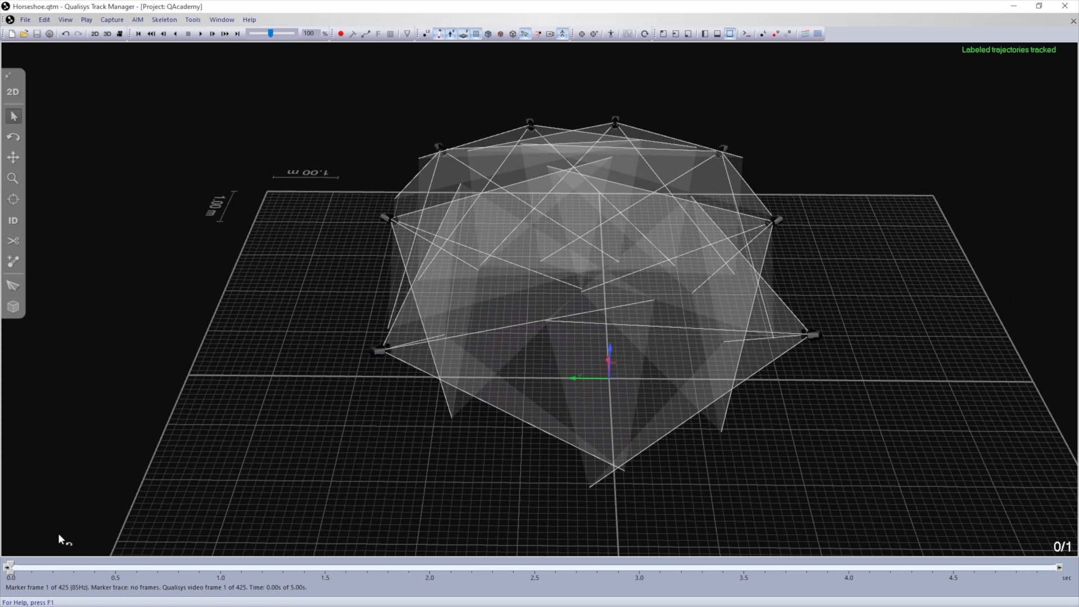1079x607 pixels.
Task: Select the Cut trajectory scissors tool
Action: pyautogui.click(x=13, y=241)
